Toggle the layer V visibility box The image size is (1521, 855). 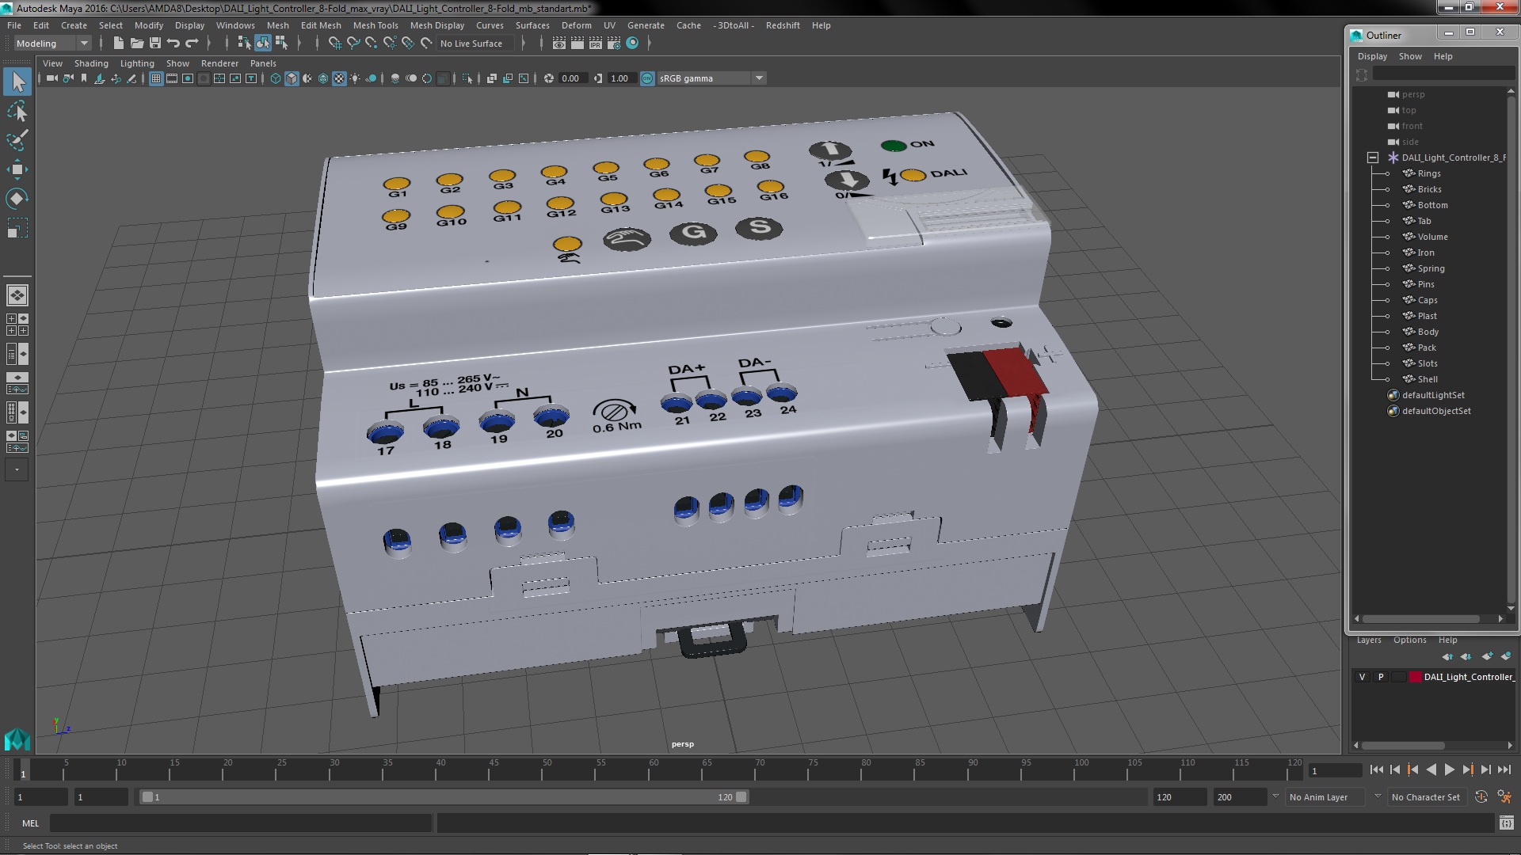(1363, 677)
